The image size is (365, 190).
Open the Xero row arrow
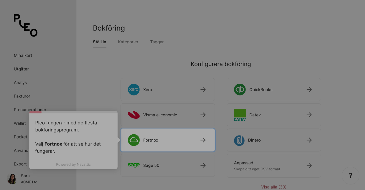tap(203, 90)
